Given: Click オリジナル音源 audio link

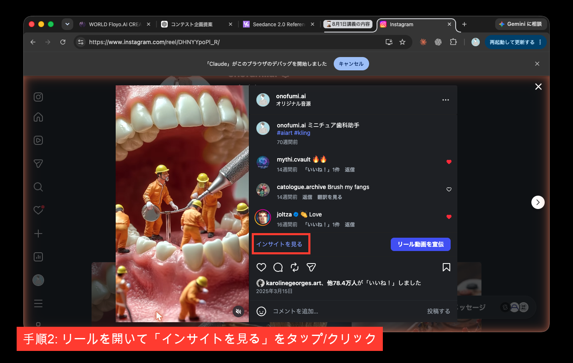Looking at the screenshot, I should 293,104.
